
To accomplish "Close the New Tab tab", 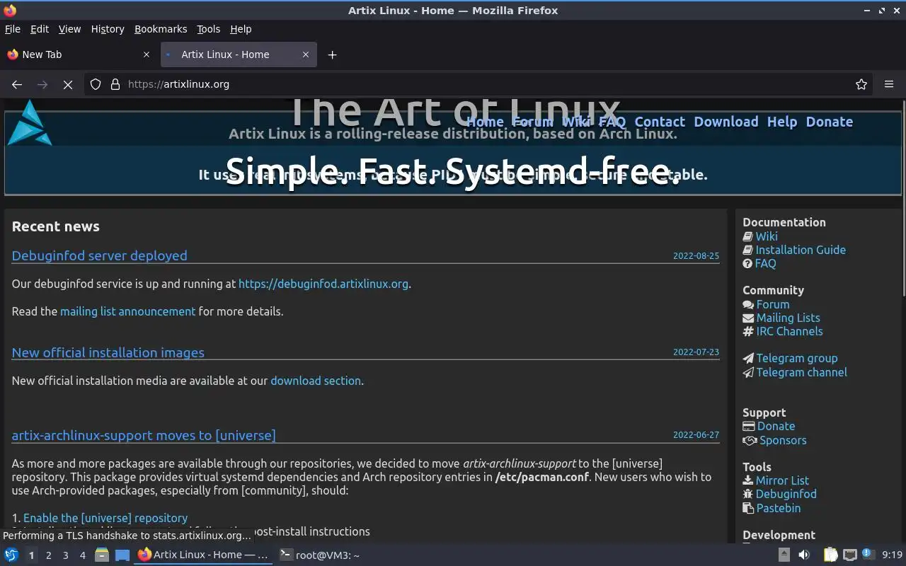I will click(147, 54).
